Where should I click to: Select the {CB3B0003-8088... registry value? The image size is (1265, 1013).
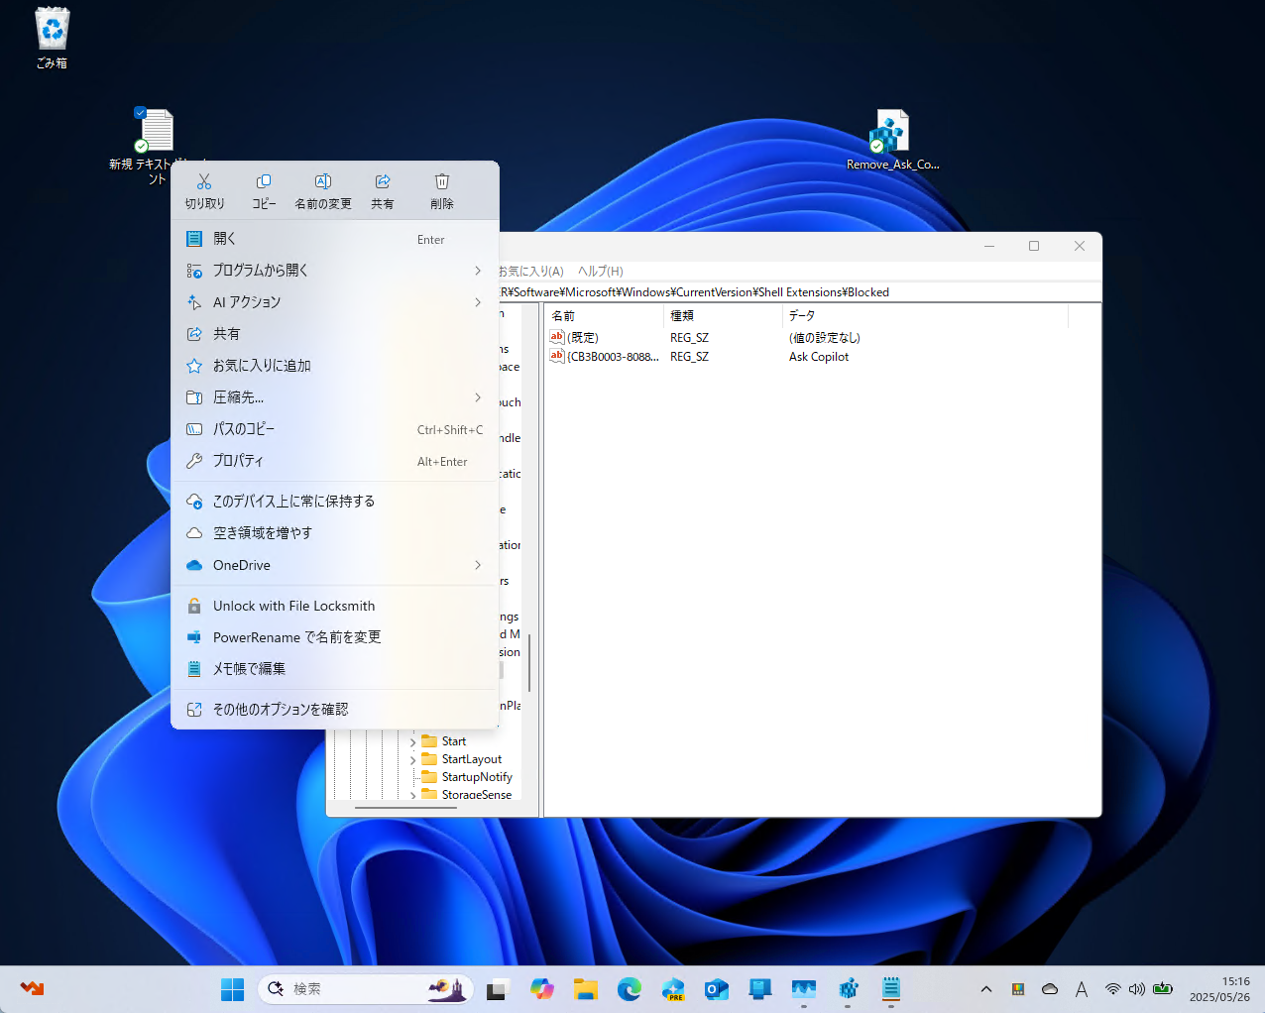pos(605,357)
